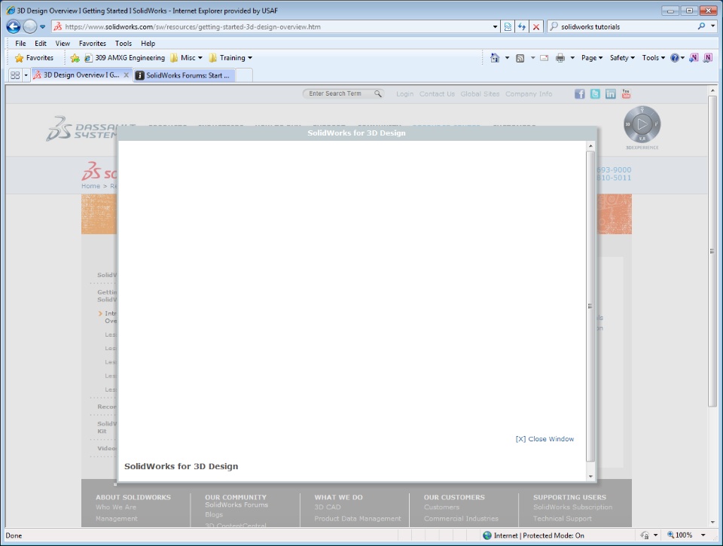The height and width of the screenshot is (546, 723).
Task: Open the Tools menu in the menu bar
Action: 123,44
